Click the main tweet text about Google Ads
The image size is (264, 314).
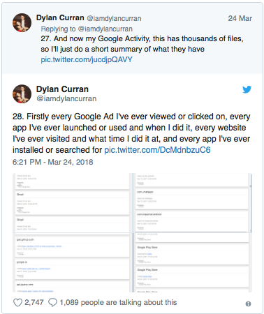pyautogui.click(x=131, y=133)
